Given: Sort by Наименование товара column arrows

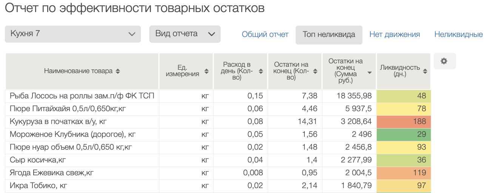Looking at the screenshot, I should coord(118,71).
